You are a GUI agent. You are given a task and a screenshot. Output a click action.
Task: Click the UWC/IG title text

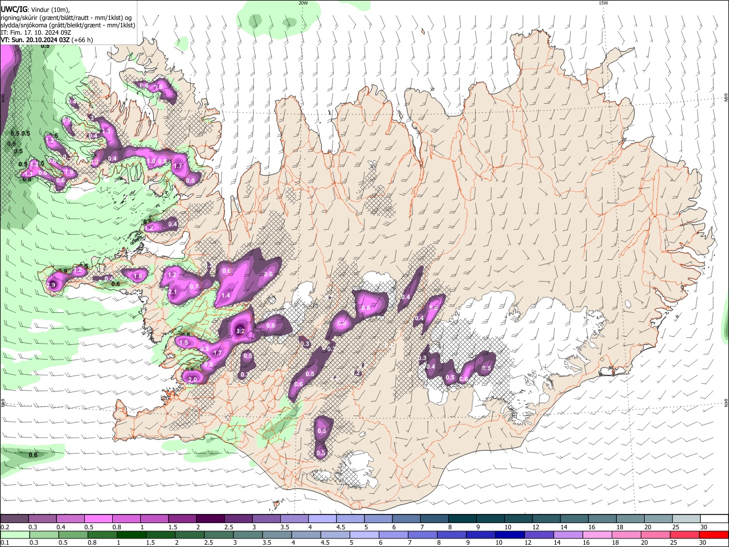click(14, 9)
